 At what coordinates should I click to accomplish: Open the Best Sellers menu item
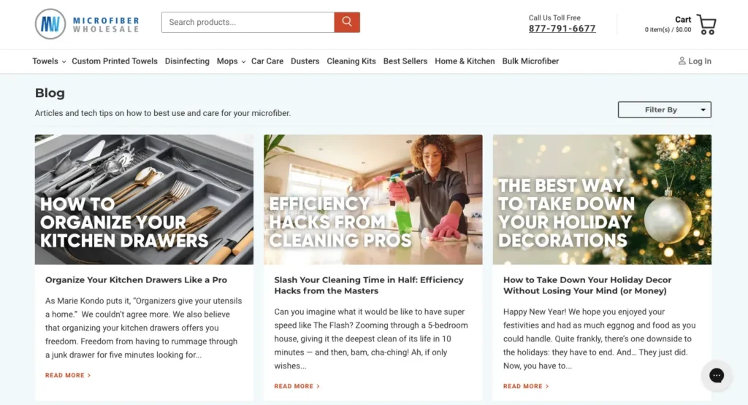click(405, 61)
